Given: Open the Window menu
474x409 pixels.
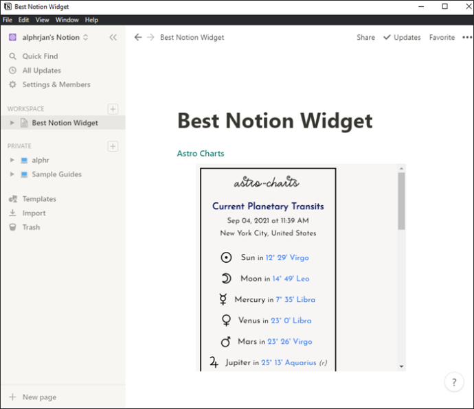Looking at the screenshot, I should (67, 20).
